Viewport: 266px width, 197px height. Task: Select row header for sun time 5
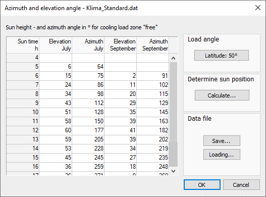[23, 67]
